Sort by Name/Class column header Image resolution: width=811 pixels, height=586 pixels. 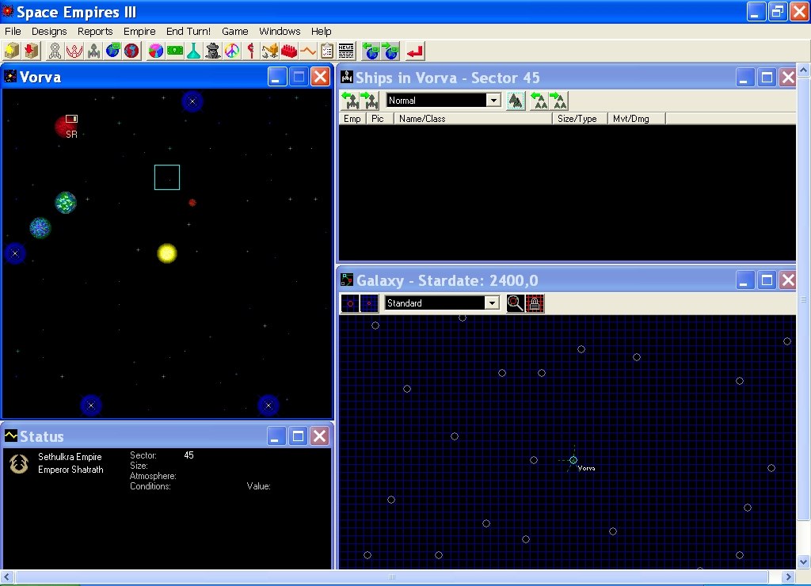coord(473,119)
